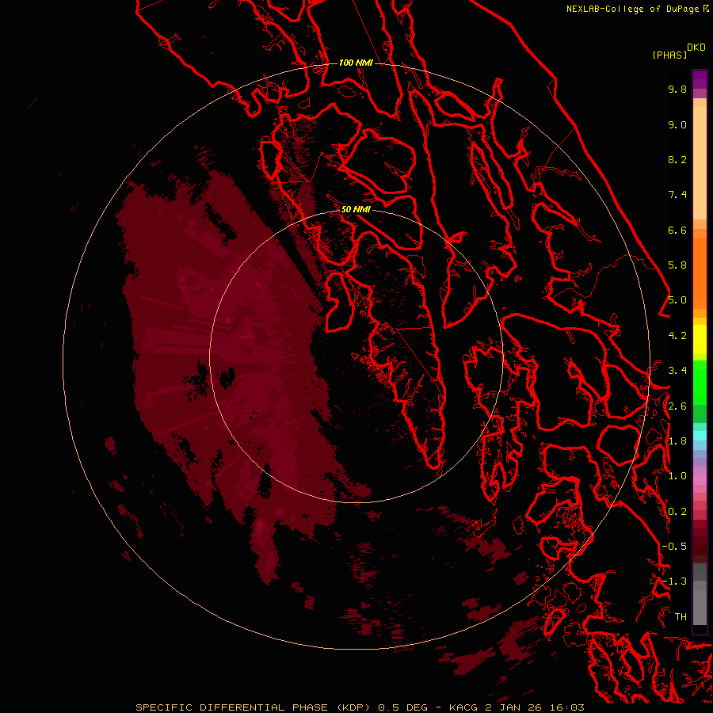This screenshot has height=713, width=713.
Task: Click the 7.4 scale value
Action: tap(677, 195)
